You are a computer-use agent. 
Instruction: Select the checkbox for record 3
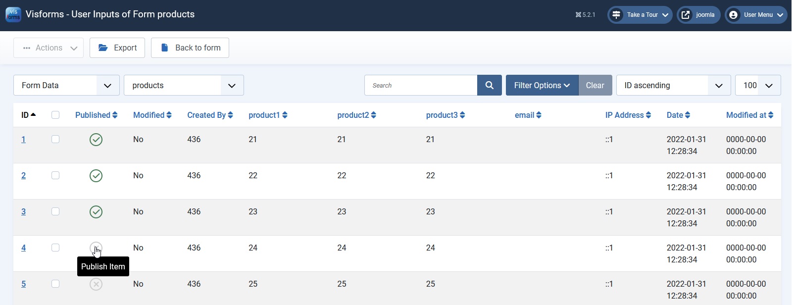[x=55, y=211]
